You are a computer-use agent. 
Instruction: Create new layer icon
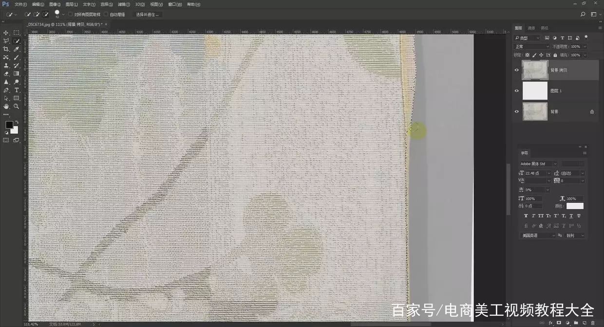point(585,323)
